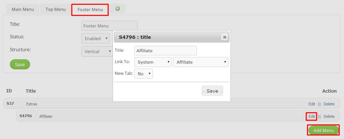This screenshot has width=344, height=139.
Task: Click the Footer Menu title input field
Action: (x=109, y=26)
